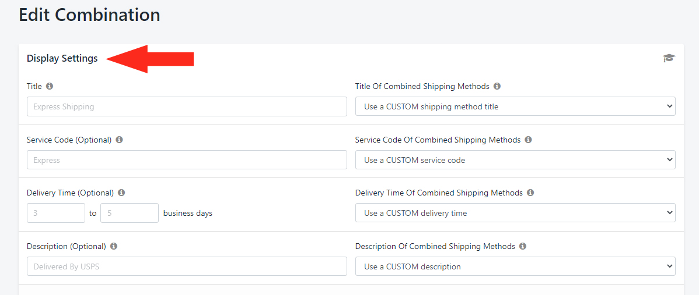This screenshot has height=295, width=699.
Task: Click info icon beside Service Code Of Combined Shipping Methods
Action: coord(528,140)
